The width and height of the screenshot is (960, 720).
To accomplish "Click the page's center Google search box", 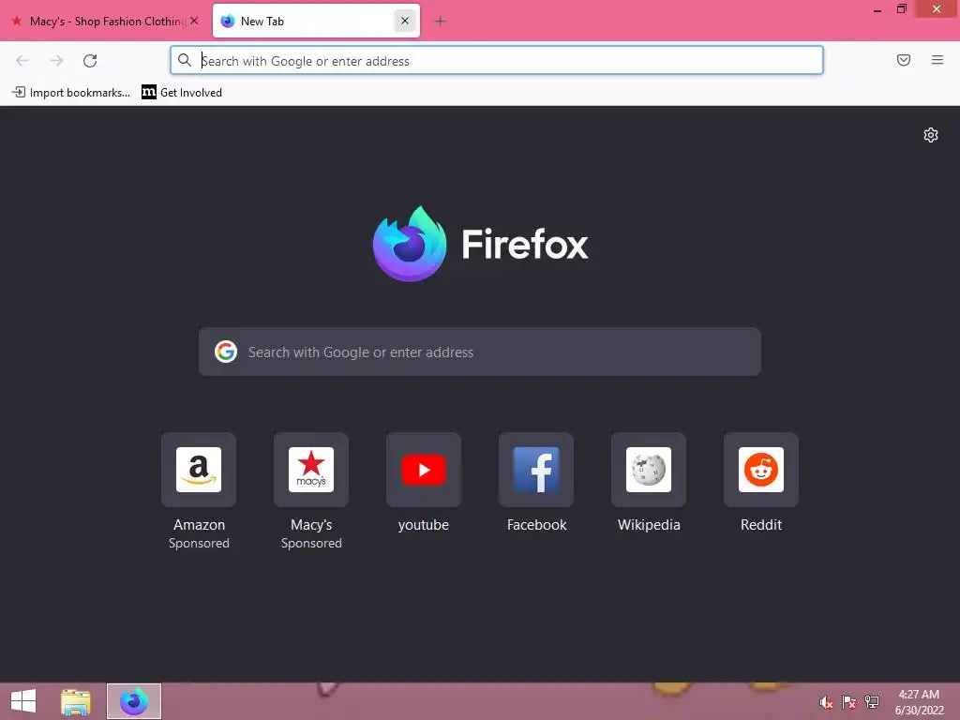I will pyautogui.click(x=480, y=352).
